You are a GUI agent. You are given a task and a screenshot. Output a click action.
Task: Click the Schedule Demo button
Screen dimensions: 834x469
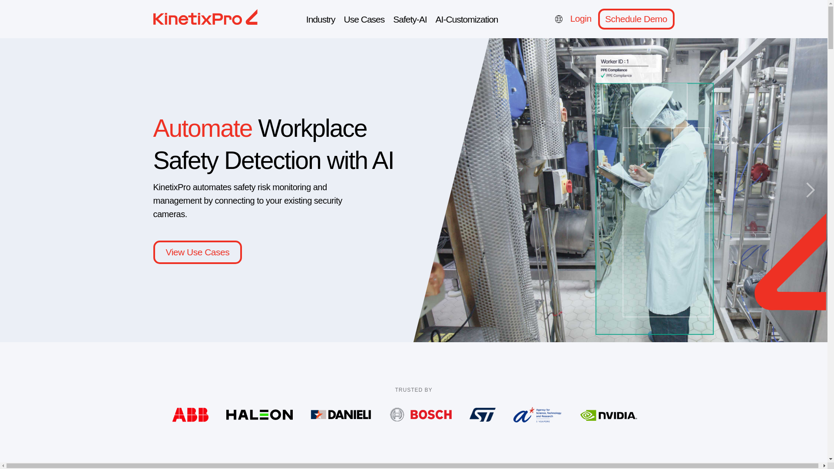click(x=636, y=19)
